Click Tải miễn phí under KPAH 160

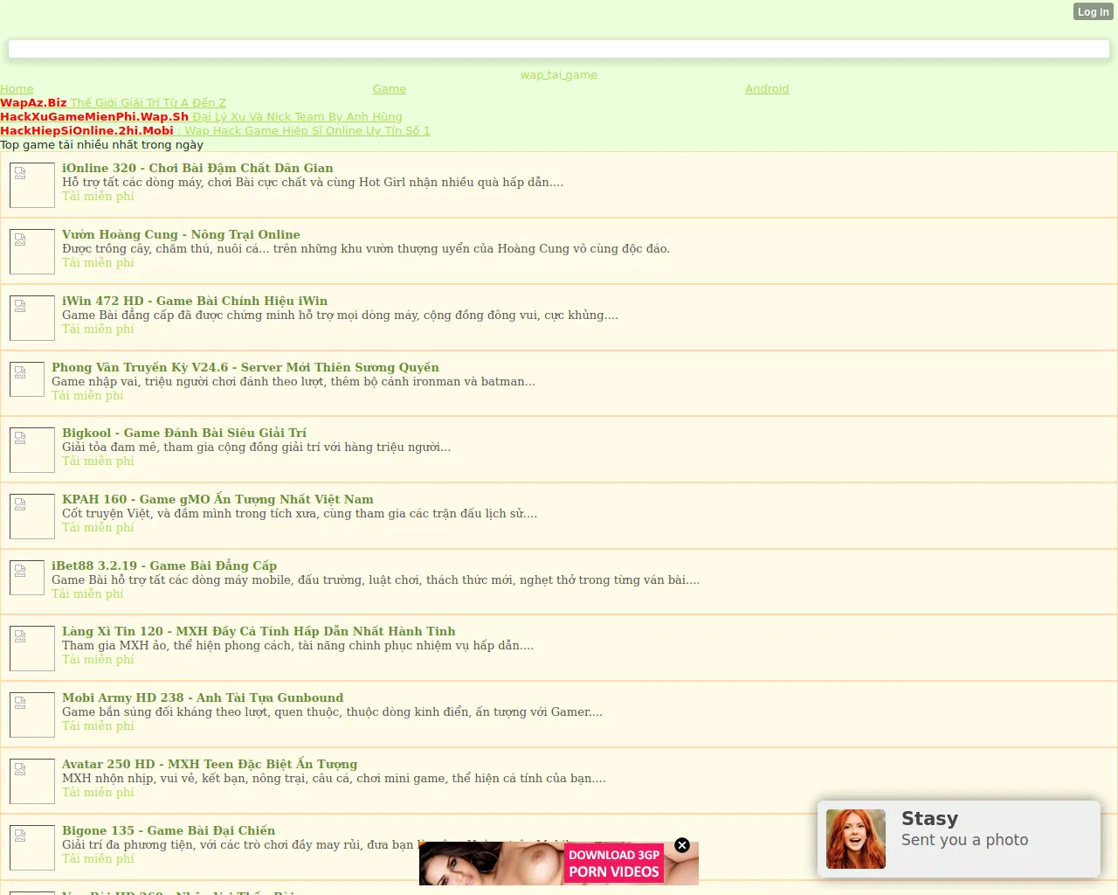(x=98, y=527)
